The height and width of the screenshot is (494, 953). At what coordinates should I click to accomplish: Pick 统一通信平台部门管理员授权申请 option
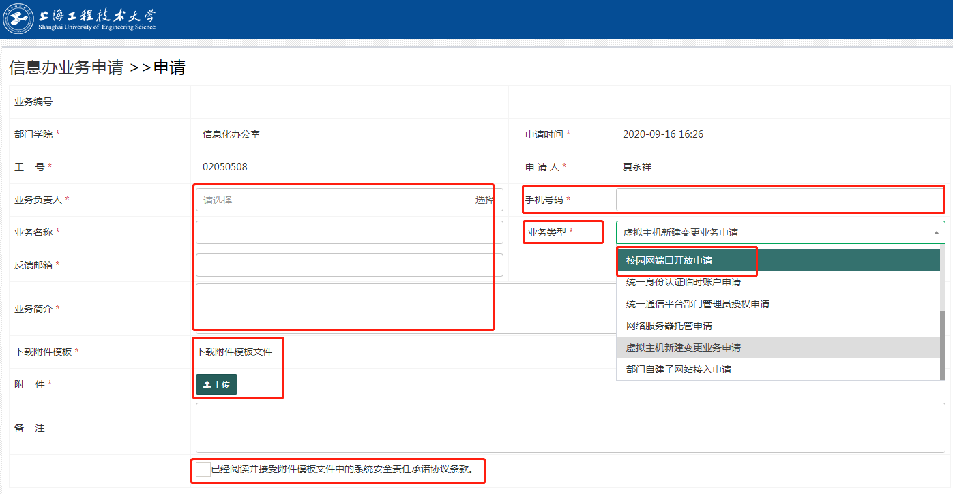point(697,304)
